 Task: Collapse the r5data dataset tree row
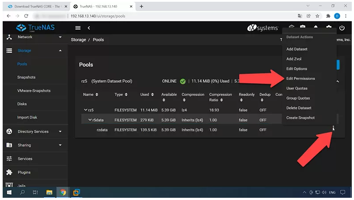90,120
